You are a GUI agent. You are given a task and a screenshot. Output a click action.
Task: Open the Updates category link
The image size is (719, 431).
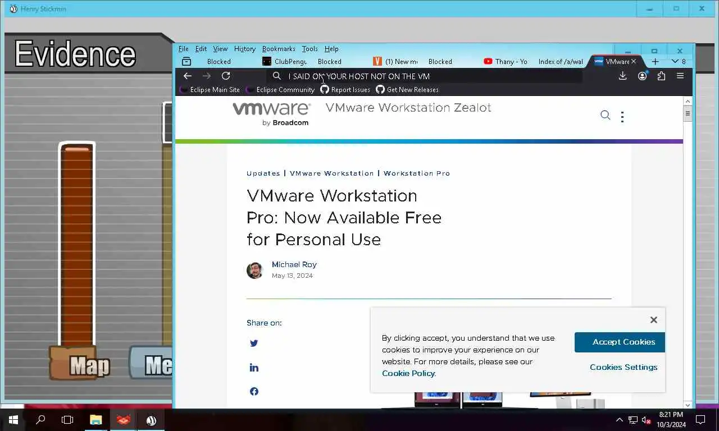263,173
